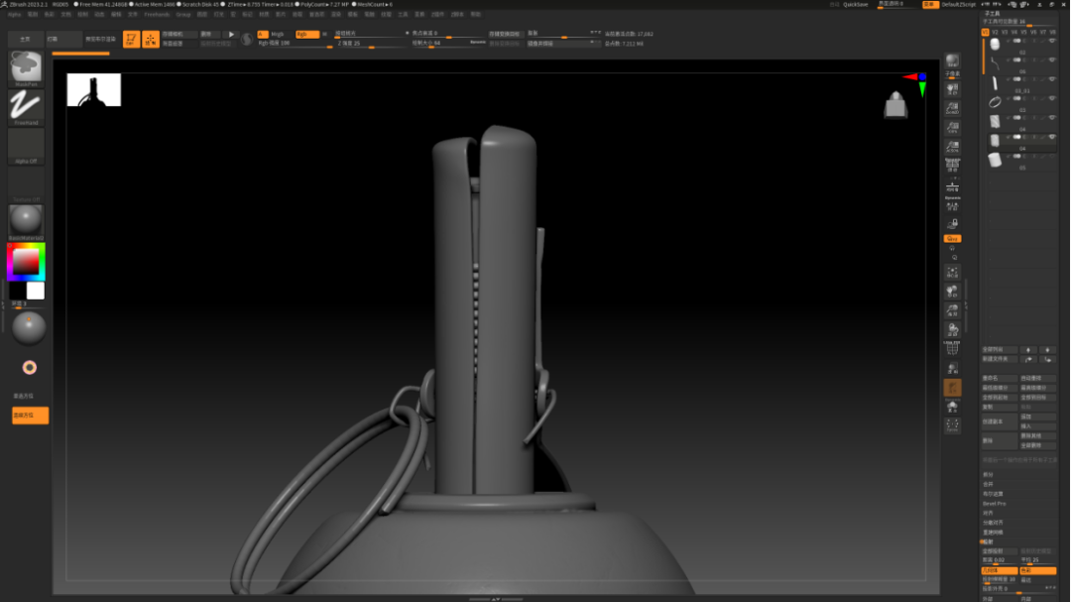The image size is (1071, 602).
Task: Click the AAHalf icon
Action: click(x=952, y=147)
